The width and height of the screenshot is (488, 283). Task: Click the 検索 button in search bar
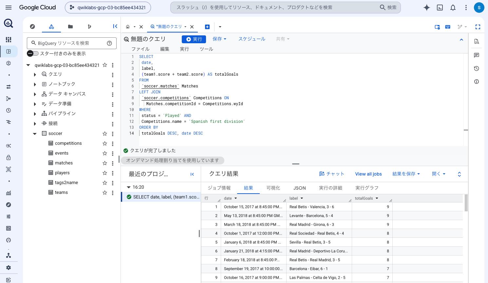(388, 8)
